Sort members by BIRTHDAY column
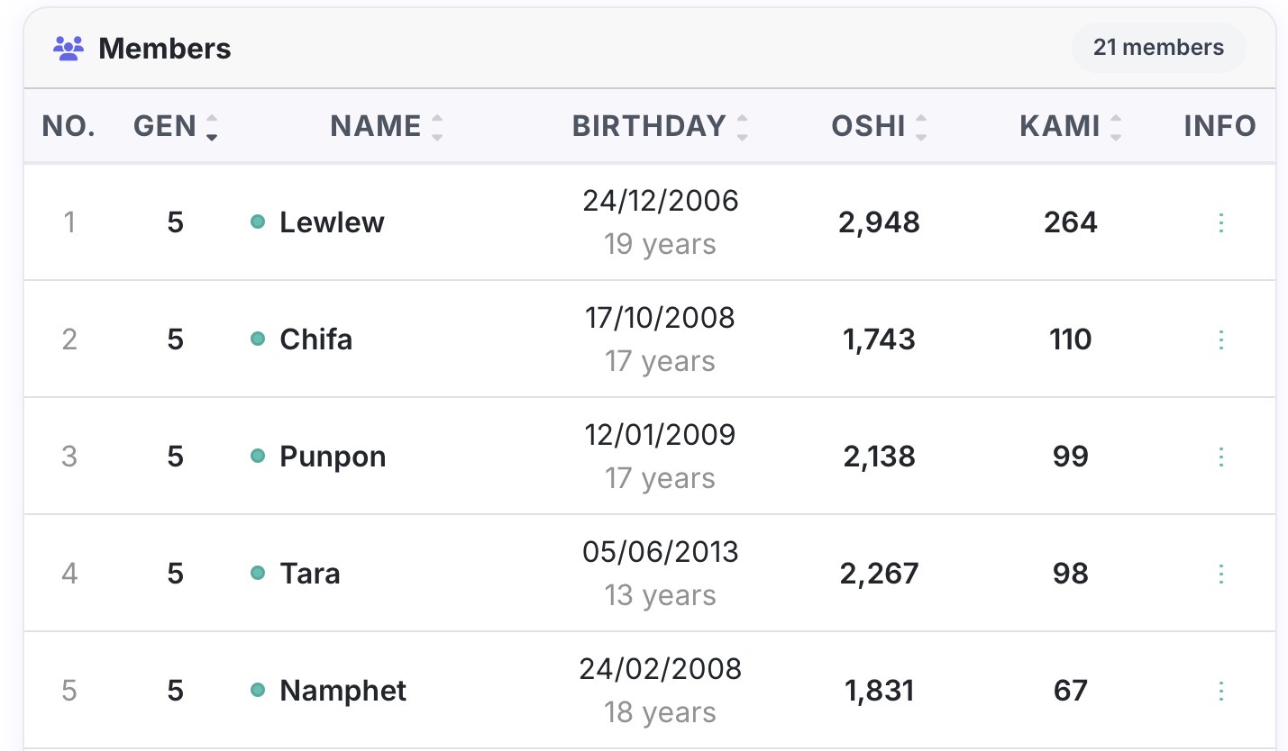This screenshot has height=751, width=1288. pyautogui.click(x=661, y=126)
